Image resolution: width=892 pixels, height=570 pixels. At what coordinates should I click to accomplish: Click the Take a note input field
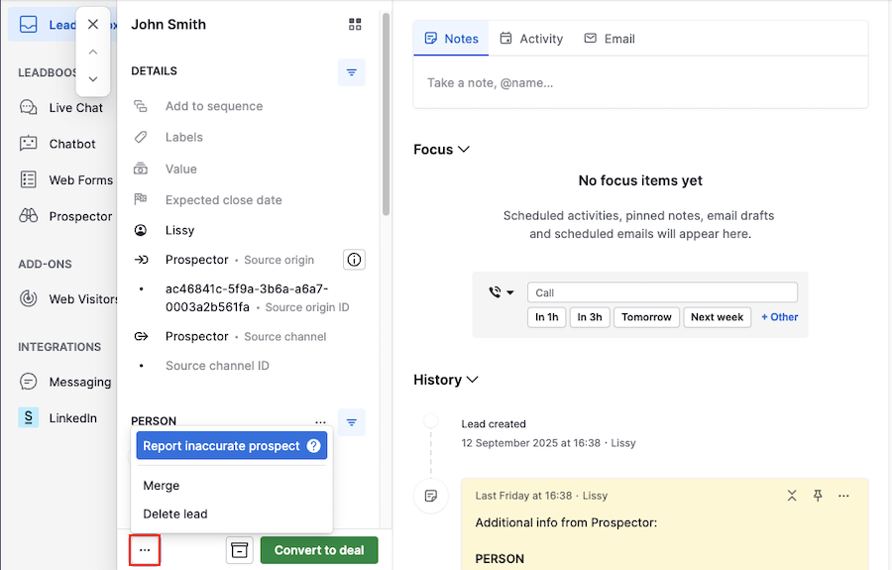coord(639,83)
